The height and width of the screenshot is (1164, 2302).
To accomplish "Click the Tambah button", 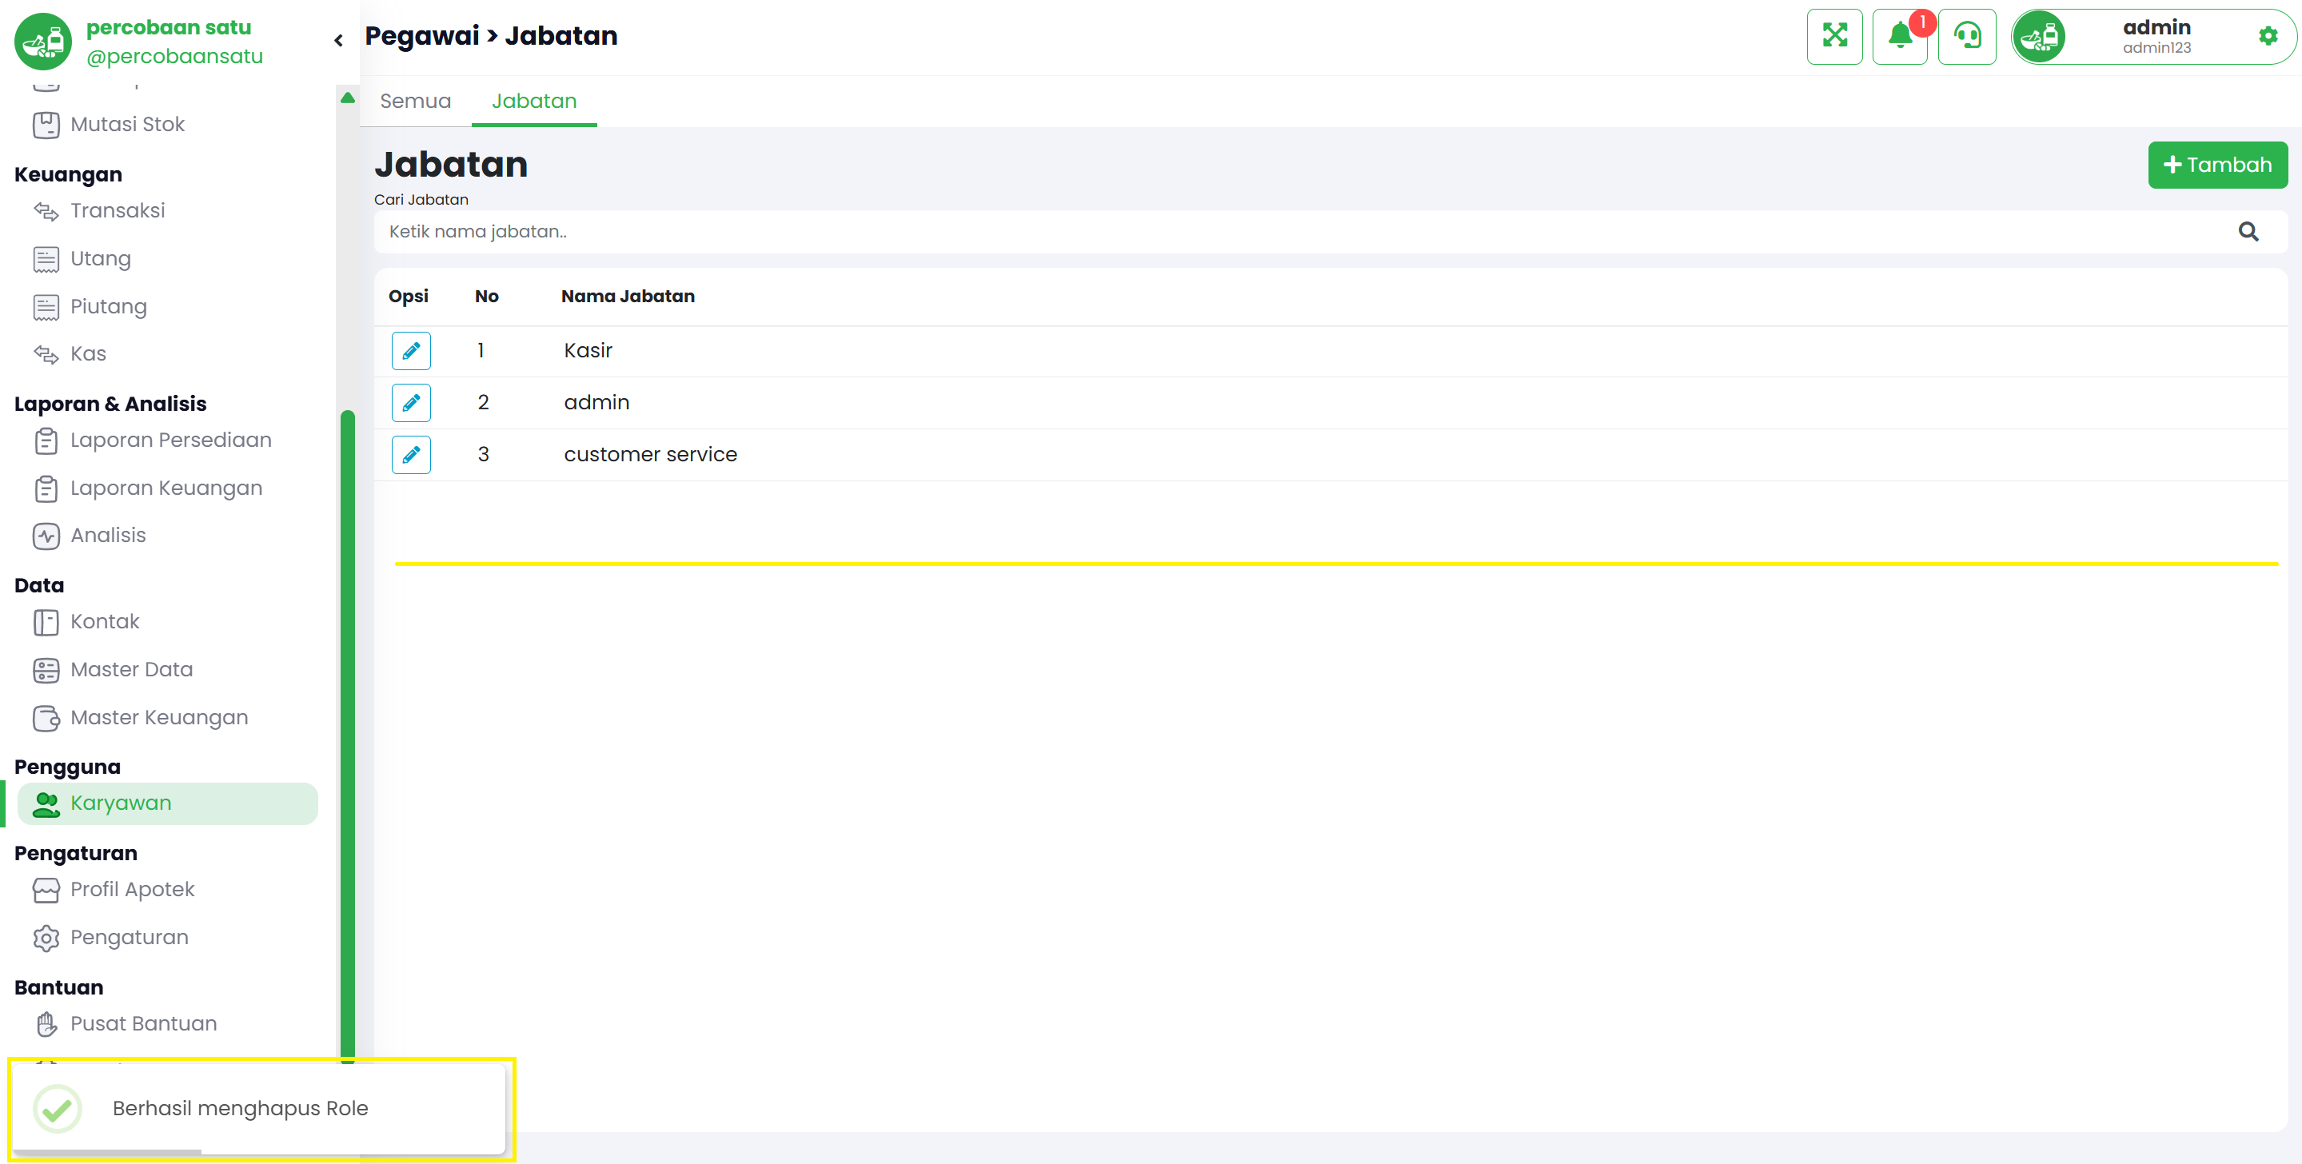I will click(2217, 165).
